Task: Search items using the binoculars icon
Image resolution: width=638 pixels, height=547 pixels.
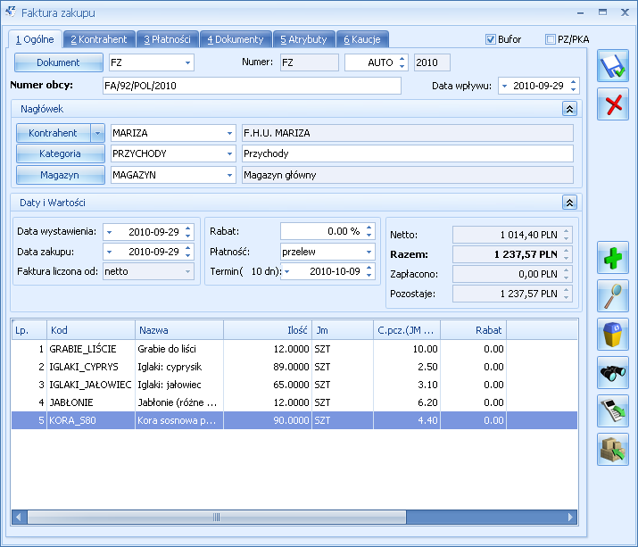Action: (x=613, y=372)
